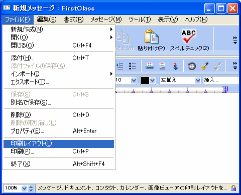This screenshot has height=195, width=241.
Task: Click the bulleted list icon in toolbar
Action: point(133,66)
